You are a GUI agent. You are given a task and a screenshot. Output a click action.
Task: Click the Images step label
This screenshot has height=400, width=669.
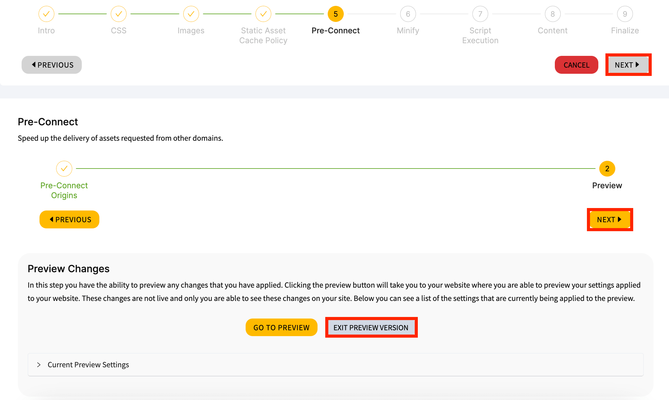pyautogui.click(x=191, y=31)
